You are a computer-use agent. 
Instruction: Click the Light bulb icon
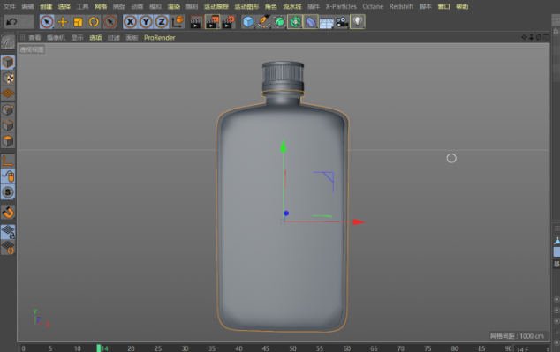tap(358, 22)
